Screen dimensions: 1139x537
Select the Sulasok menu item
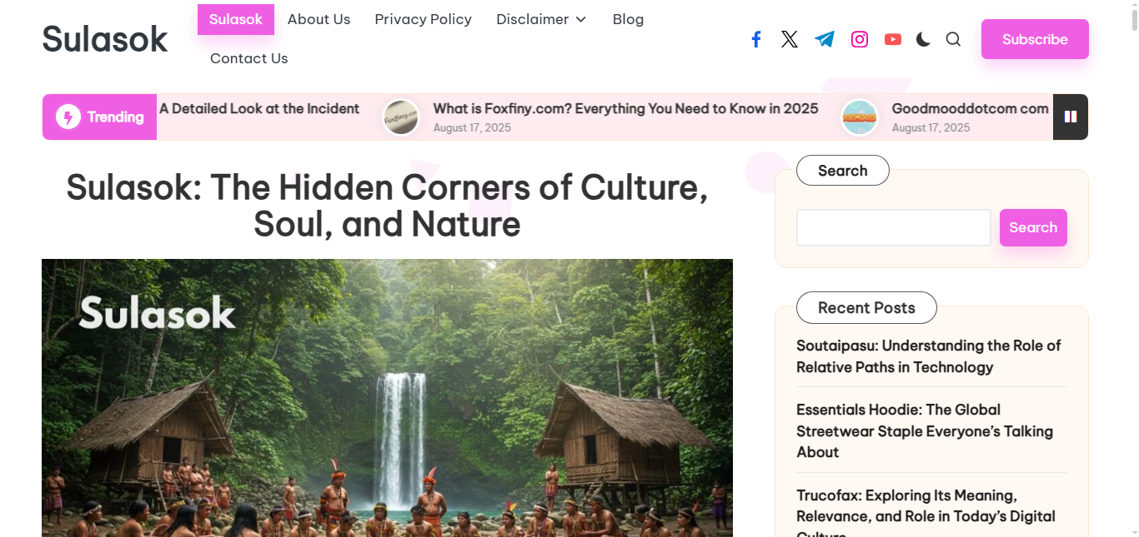(x=236, y=19)
